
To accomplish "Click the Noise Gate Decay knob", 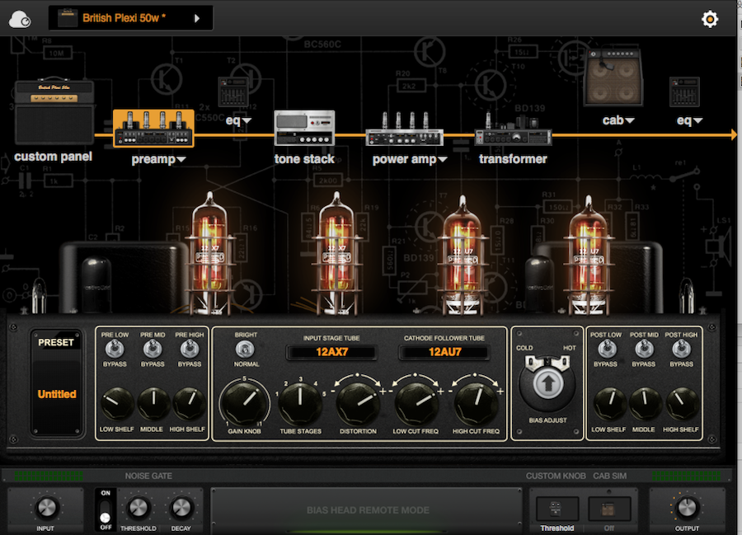I will [x=181, y=508].
